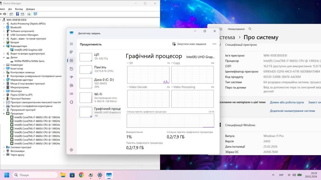Open Wi-Fi network status in system tray
This screenshot has width=321, height=180.
[289, 175]
